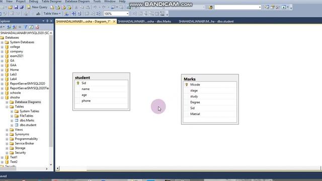This screenshot has width=322, height=181.
Task: Open the Window menu
Action: coord(110,2)
